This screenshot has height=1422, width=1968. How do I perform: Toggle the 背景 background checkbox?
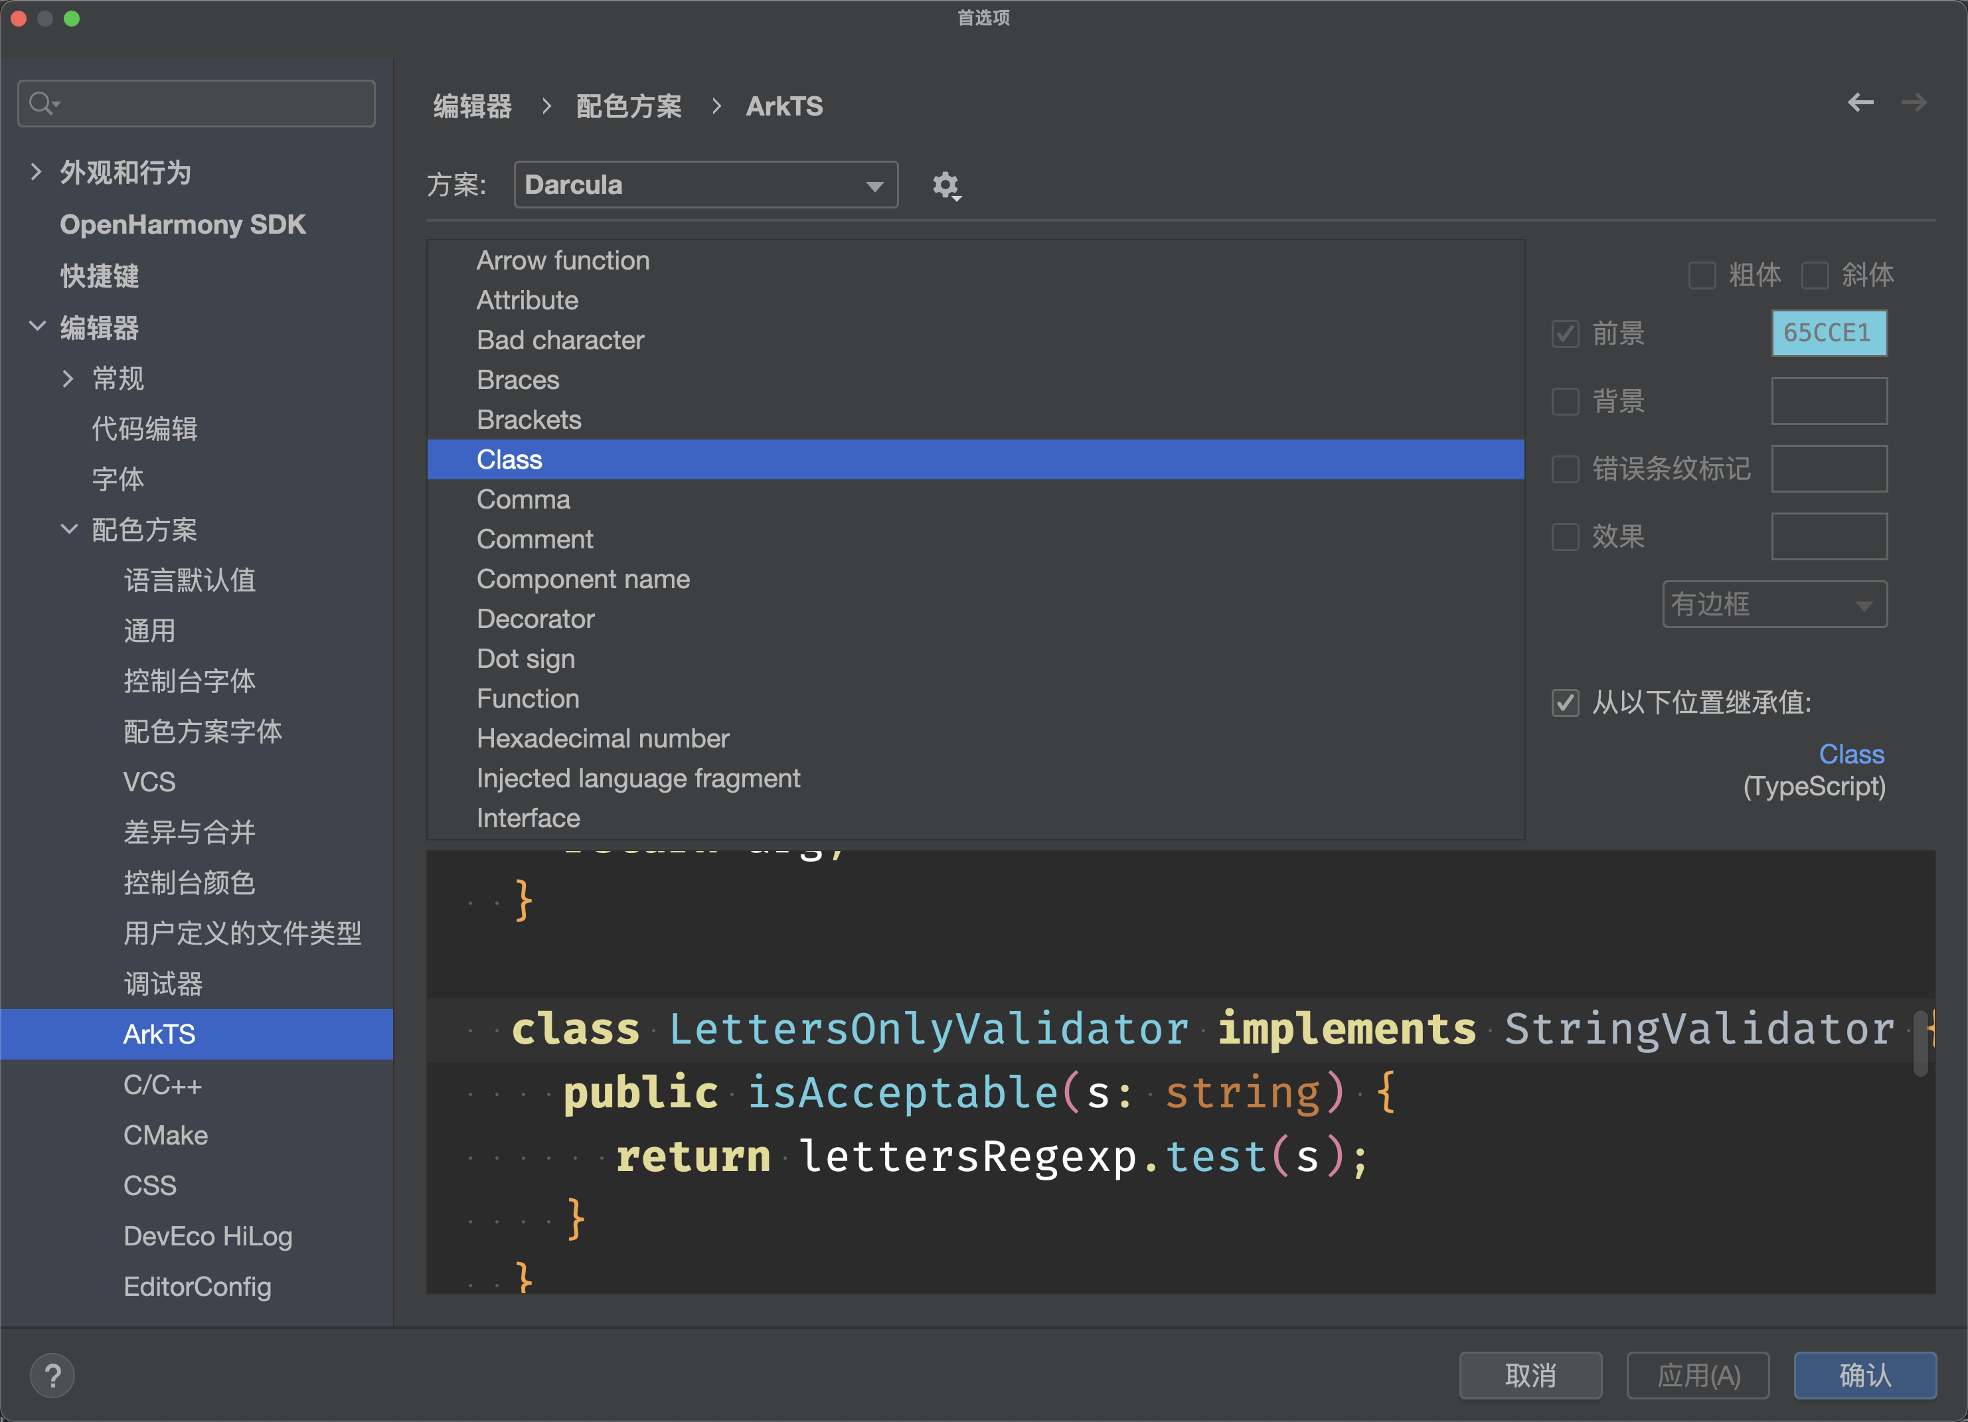click(1566, 401)
